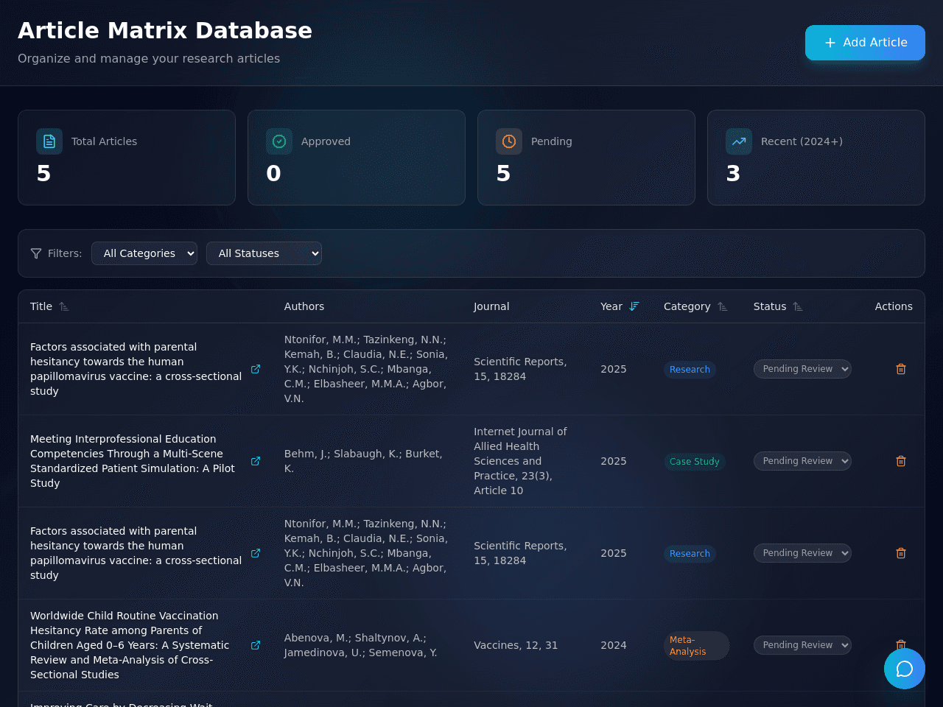Click the Recent trending chart icon
The image size is (943, 707).
[739, 141]
